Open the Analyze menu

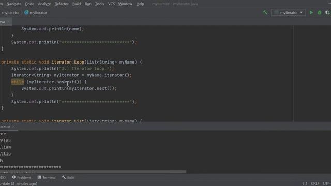tap(44, 4)
